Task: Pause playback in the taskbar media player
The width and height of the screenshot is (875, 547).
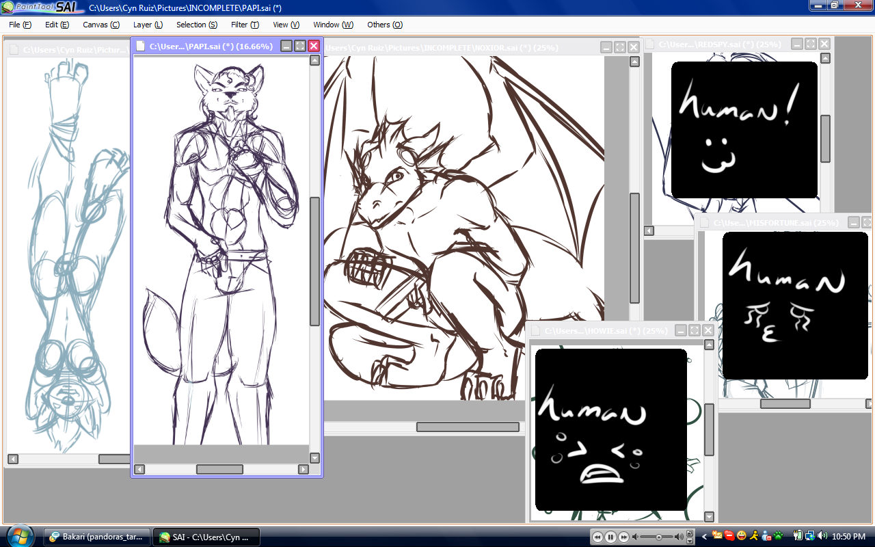Action: click(x=610, y=537)
